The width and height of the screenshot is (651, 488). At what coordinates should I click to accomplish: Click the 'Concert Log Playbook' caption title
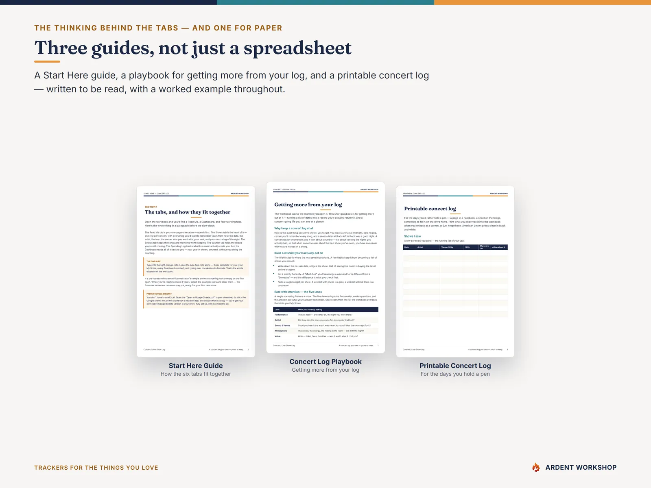[x=325, y=362]
